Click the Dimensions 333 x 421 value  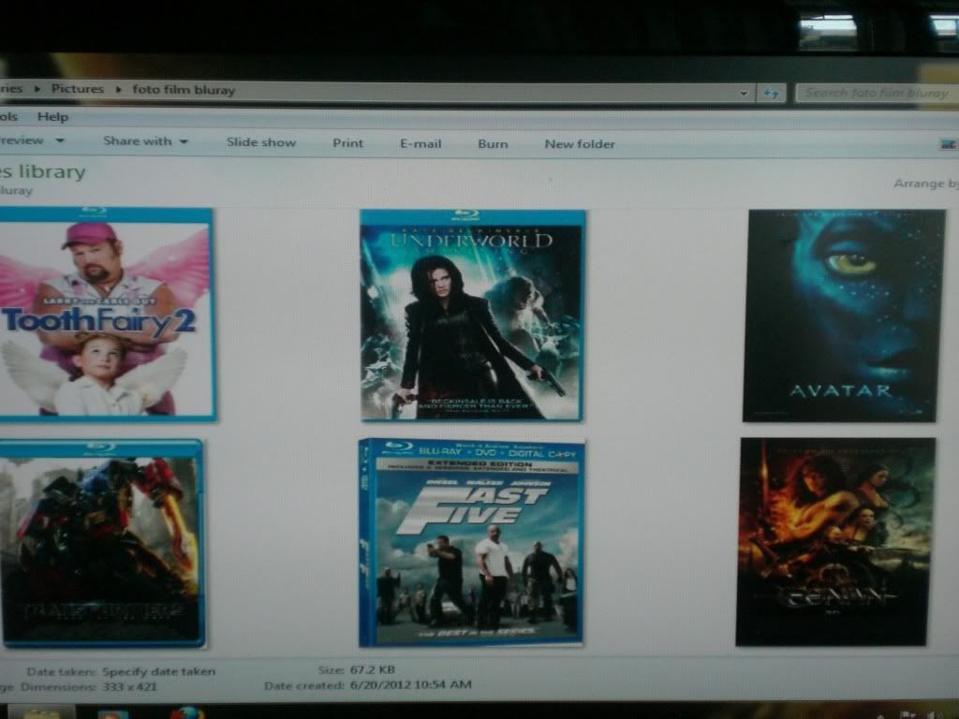(128, 686)
